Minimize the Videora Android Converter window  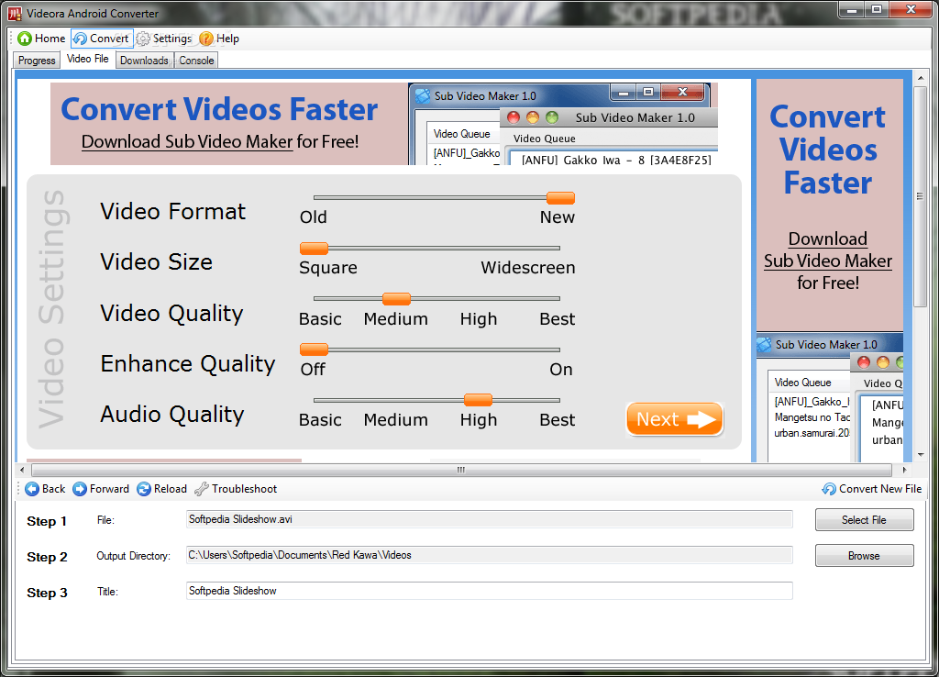852,9
